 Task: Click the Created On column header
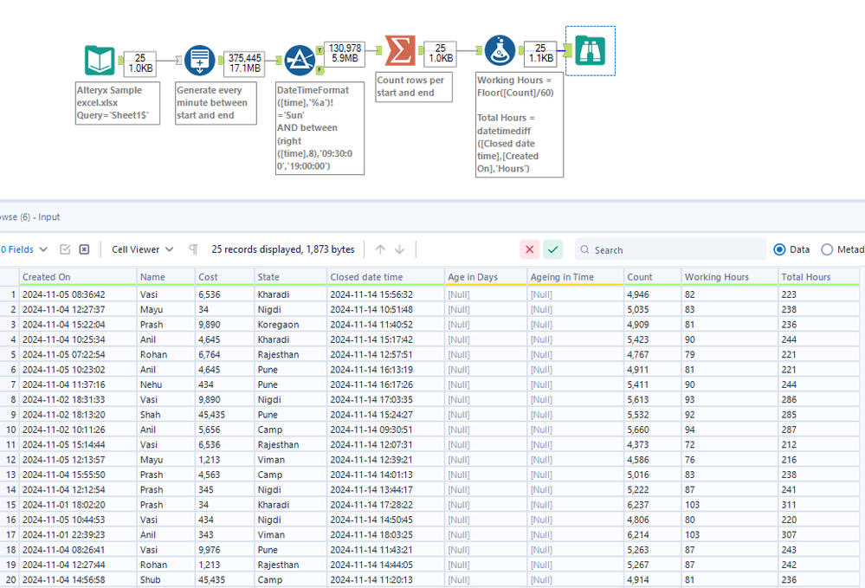pos(47,277)
